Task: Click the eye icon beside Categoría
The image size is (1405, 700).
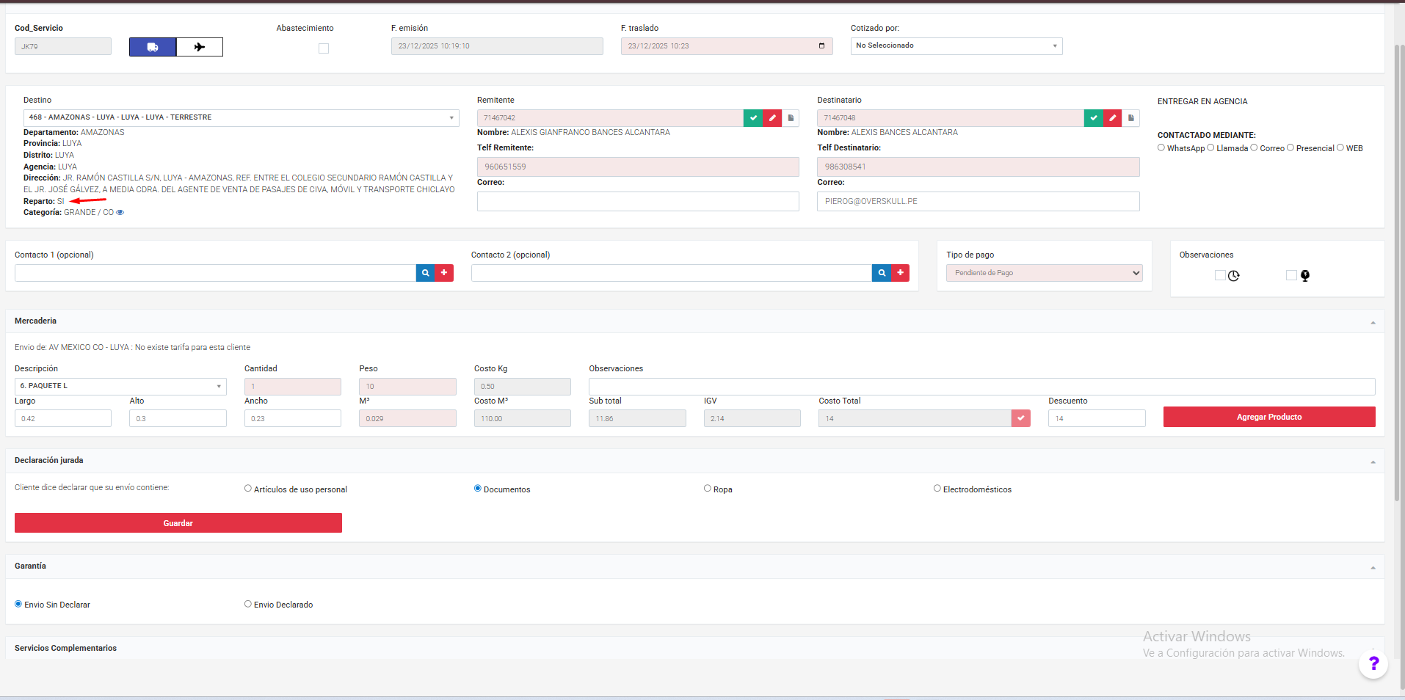Action: pos(120,213)
